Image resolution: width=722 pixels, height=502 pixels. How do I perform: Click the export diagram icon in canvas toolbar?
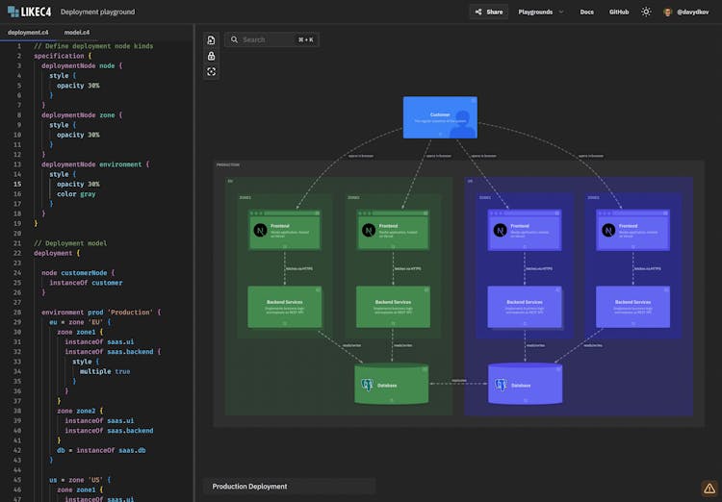pos(212,40)
